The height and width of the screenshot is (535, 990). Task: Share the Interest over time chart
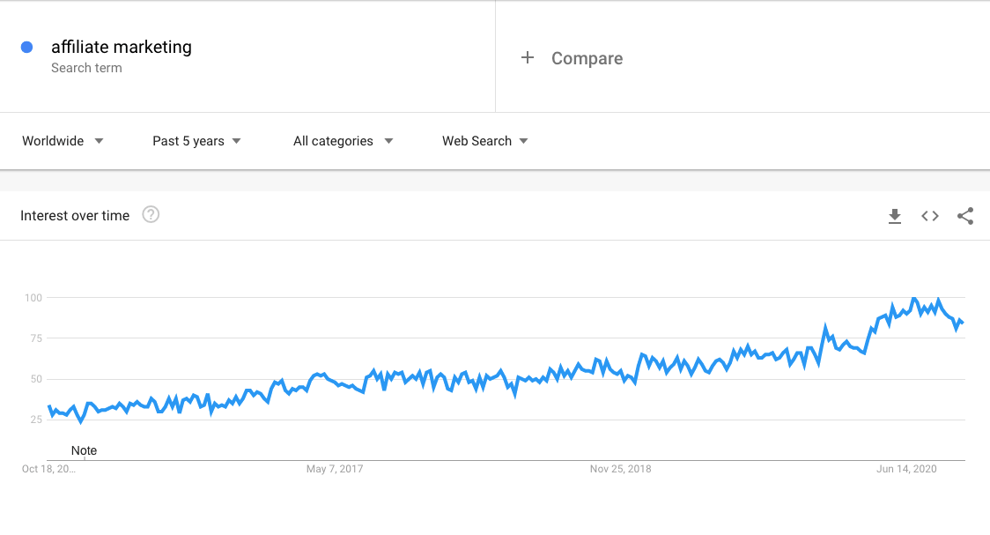tap(965, 216)
